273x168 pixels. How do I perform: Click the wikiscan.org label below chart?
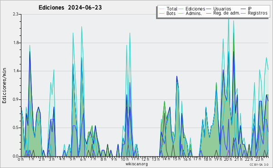[x=136, y=164]
